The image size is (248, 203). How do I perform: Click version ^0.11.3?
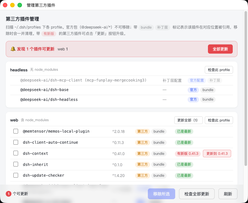[x=118, y=143]
